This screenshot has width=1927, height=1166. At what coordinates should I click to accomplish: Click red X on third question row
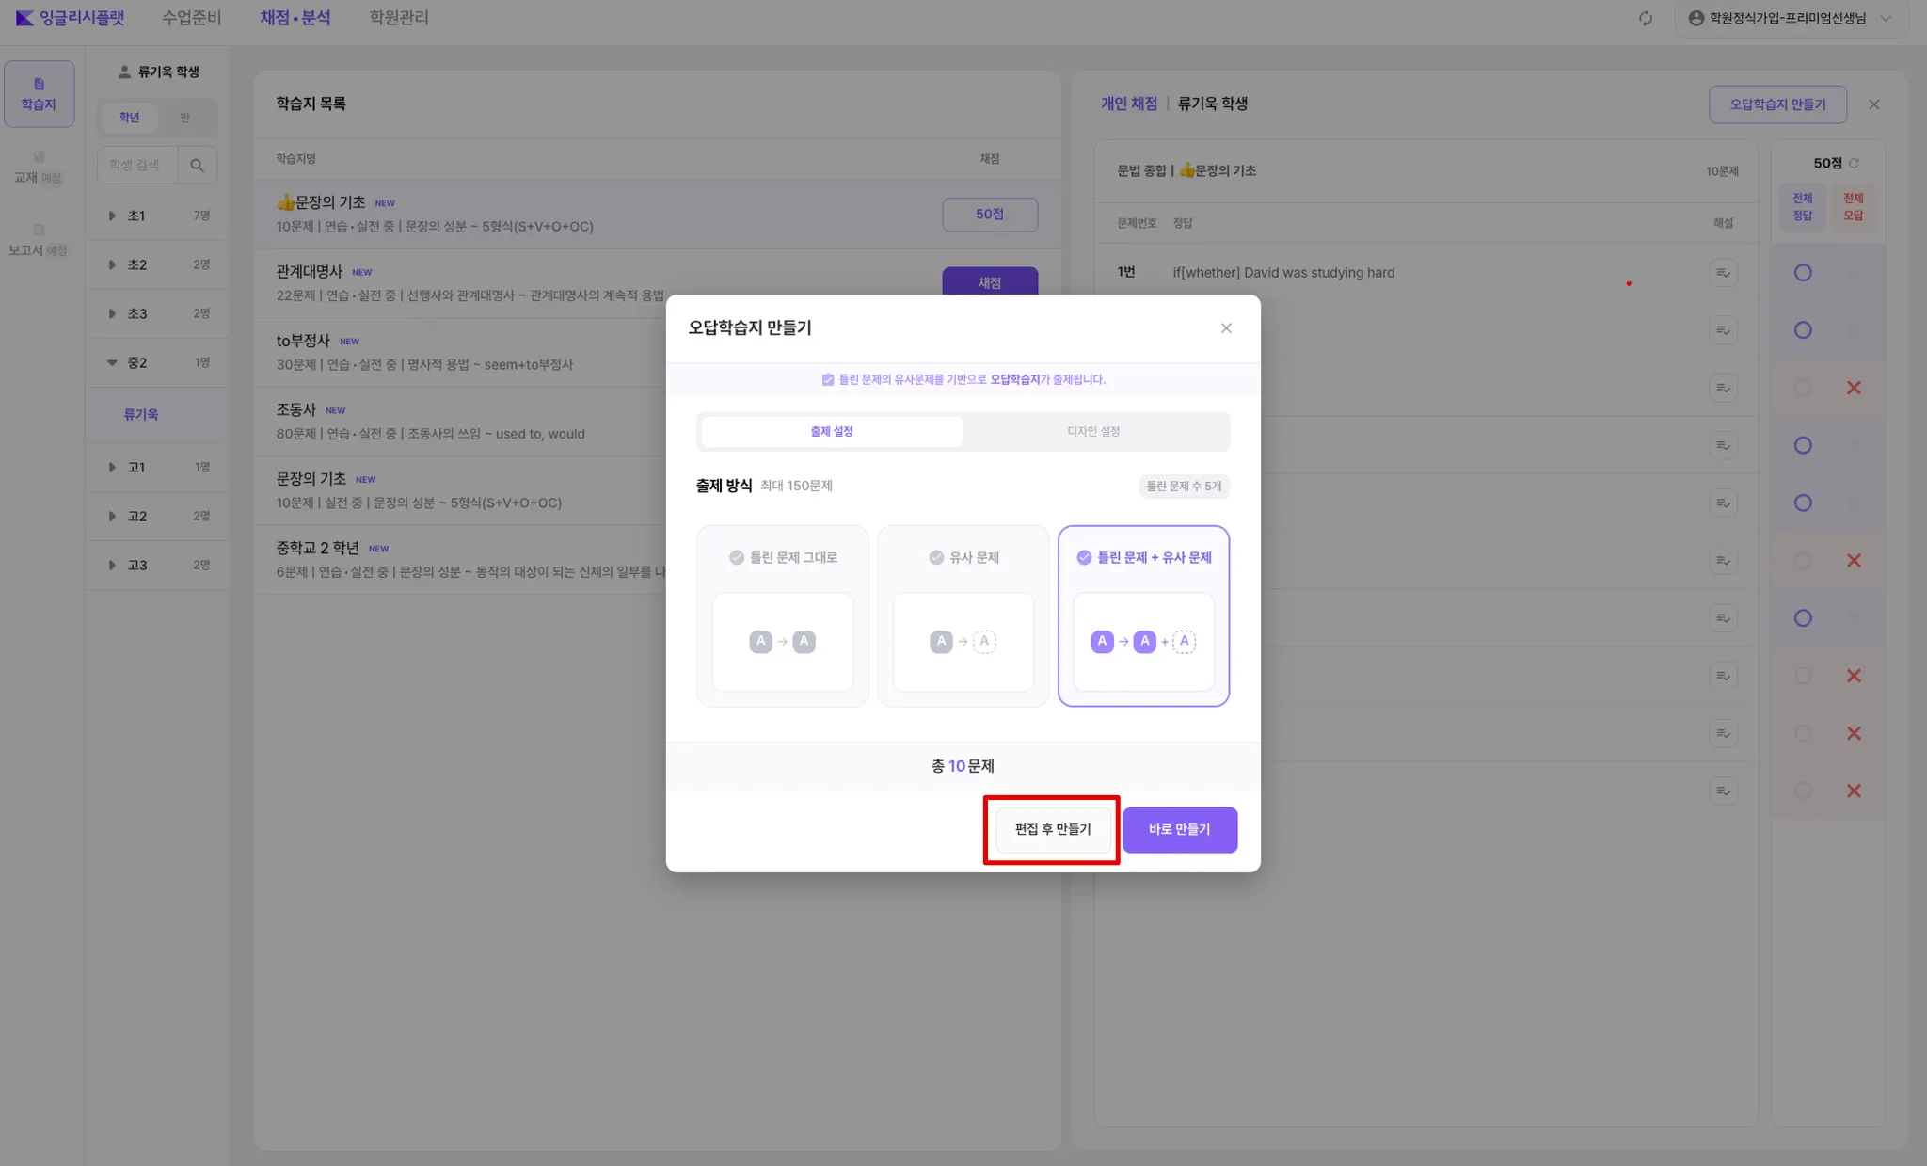(1853, 388)
